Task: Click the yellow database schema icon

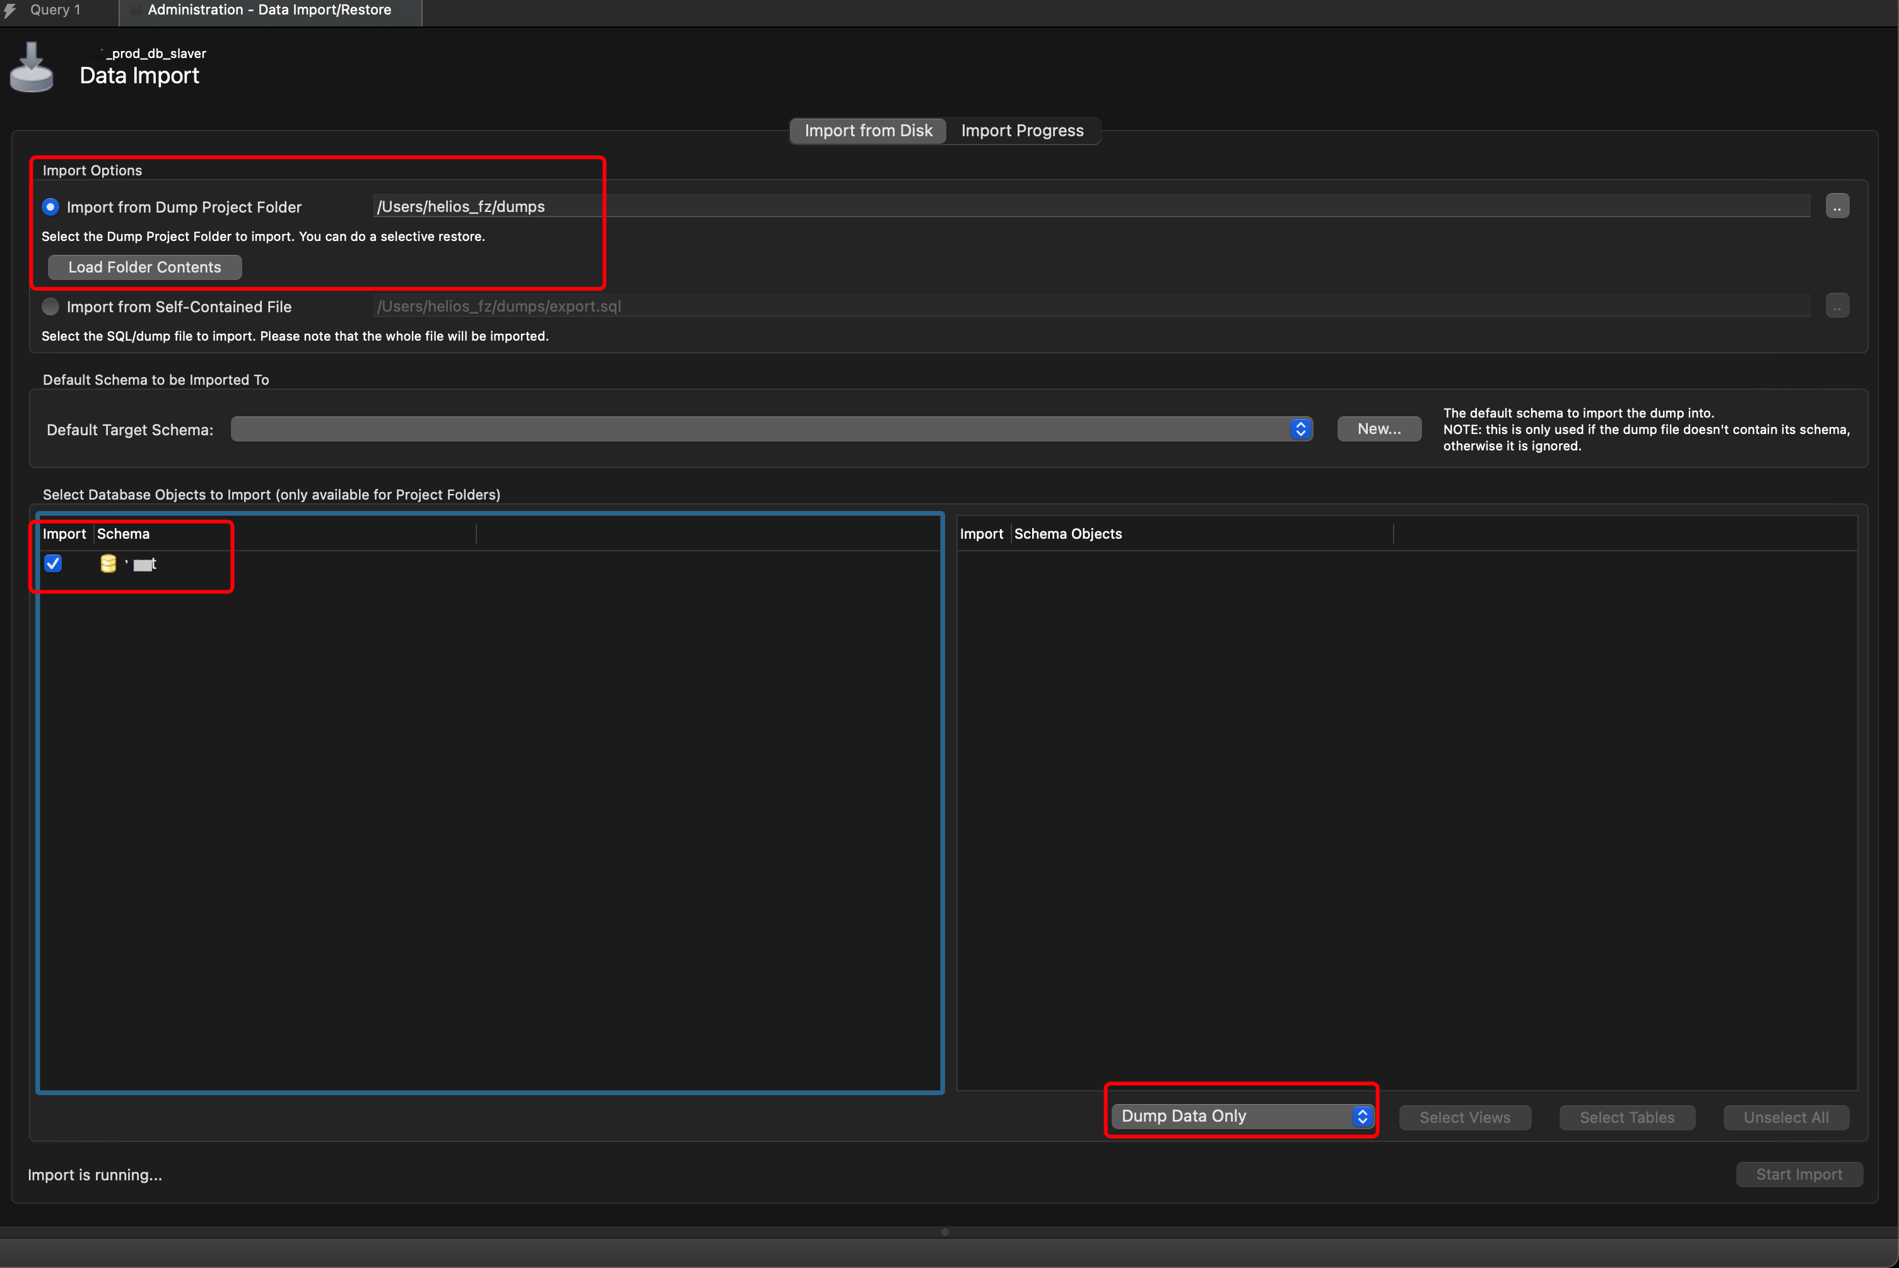Action: click(x=107, y=563)
